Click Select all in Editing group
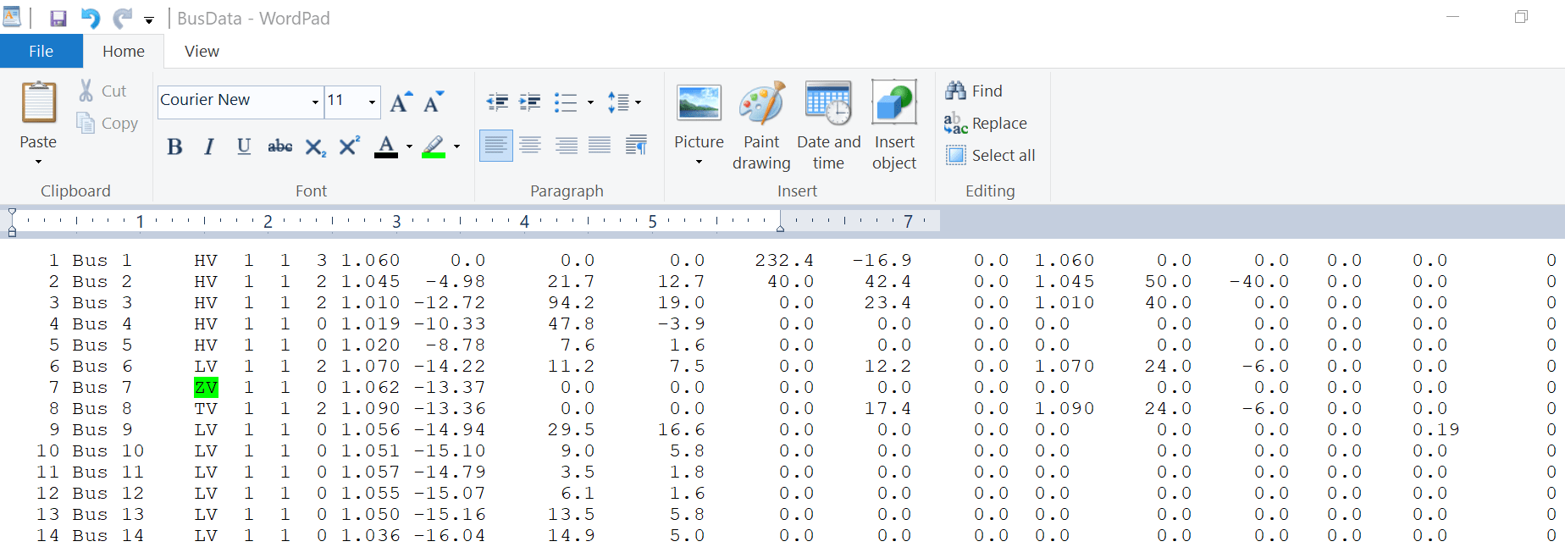Image resolution: width=1565 pixels, height=547 pixels. (991, 156)
